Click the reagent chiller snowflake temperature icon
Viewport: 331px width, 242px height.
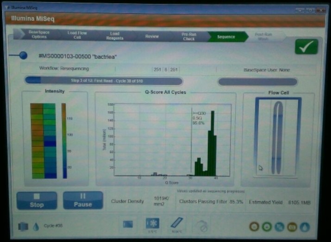coord(151,223)
